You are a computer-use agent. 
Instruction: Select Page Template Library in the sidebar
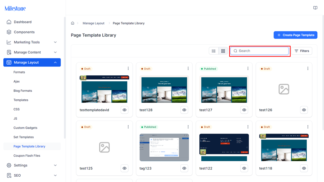(32, 146)
